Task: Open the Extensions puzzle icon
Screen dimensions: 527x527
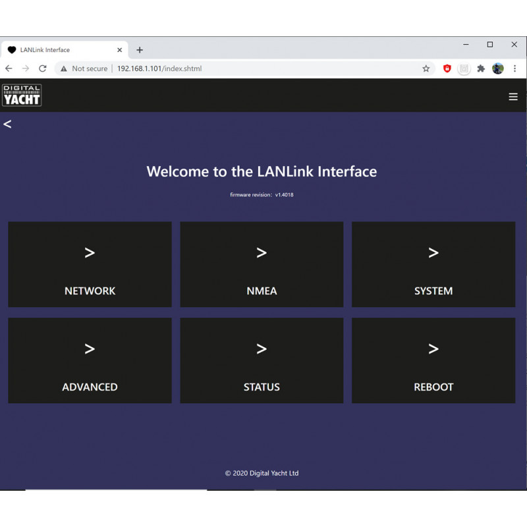Action: (481, 69)
